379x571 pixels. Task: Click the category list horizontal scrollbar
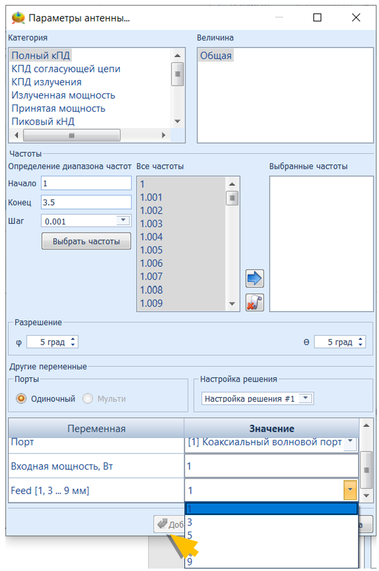[x=71, y=135]
